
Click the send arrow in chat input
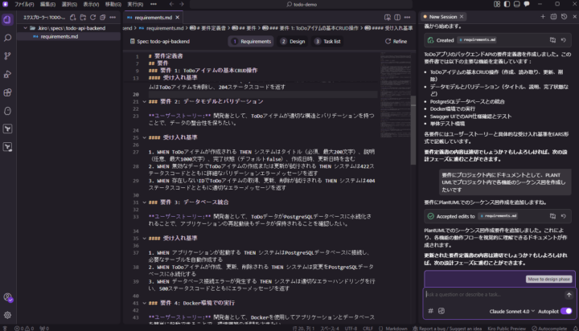569,295
